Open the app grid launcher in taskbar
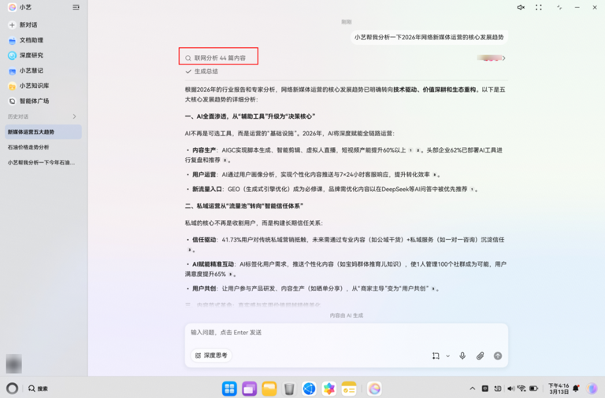The width and height of the screenshot is (605, 398). [x=229, y=389]
